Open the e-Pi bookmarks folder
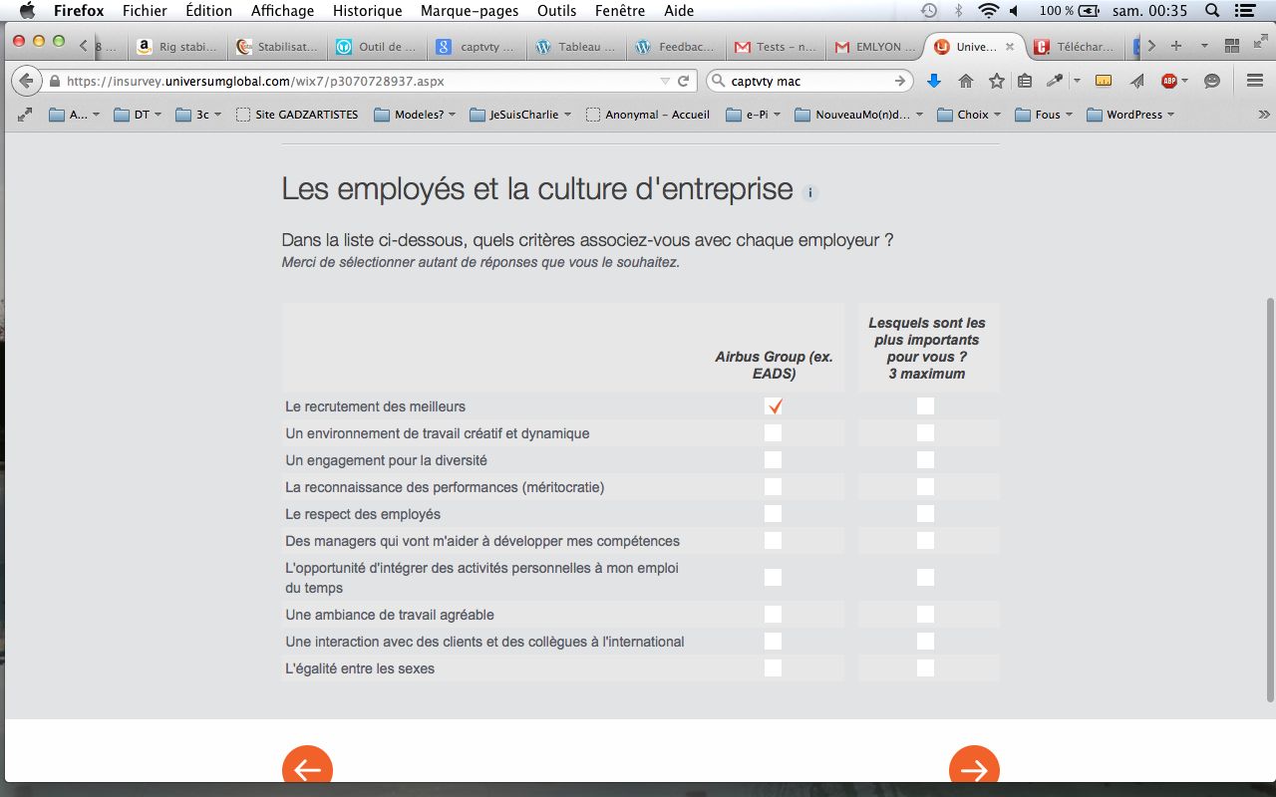The image size is (1276, 797). (x=753, y=115)
